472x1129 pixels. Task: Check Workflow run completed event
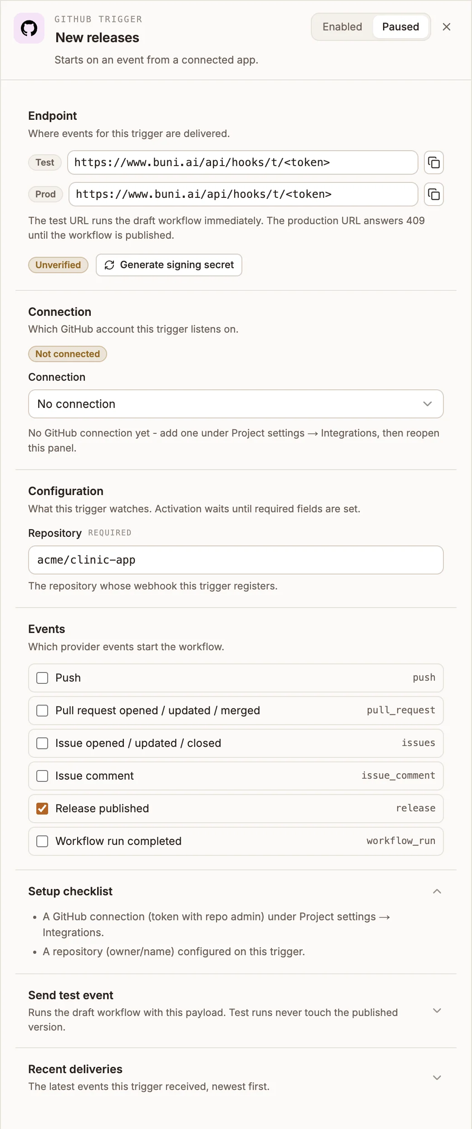point(42,841)
